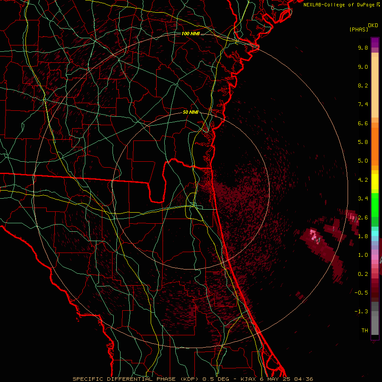Click the 5.0 scale value
The height and width of the screenshot is (382, 382).
(363, 161)
